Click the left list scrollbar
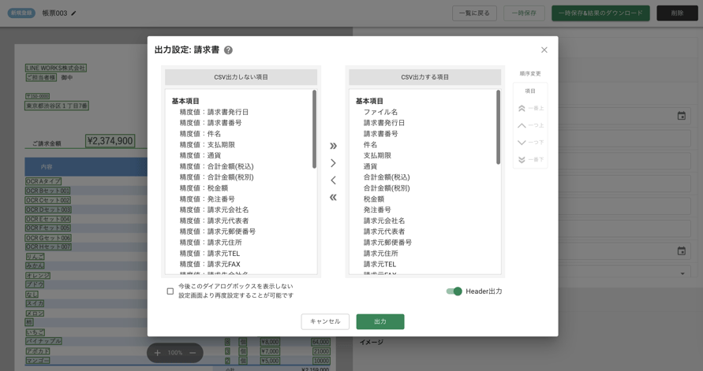Image resolution: width=703 pixels, height=371 pixels. point(314,130)
